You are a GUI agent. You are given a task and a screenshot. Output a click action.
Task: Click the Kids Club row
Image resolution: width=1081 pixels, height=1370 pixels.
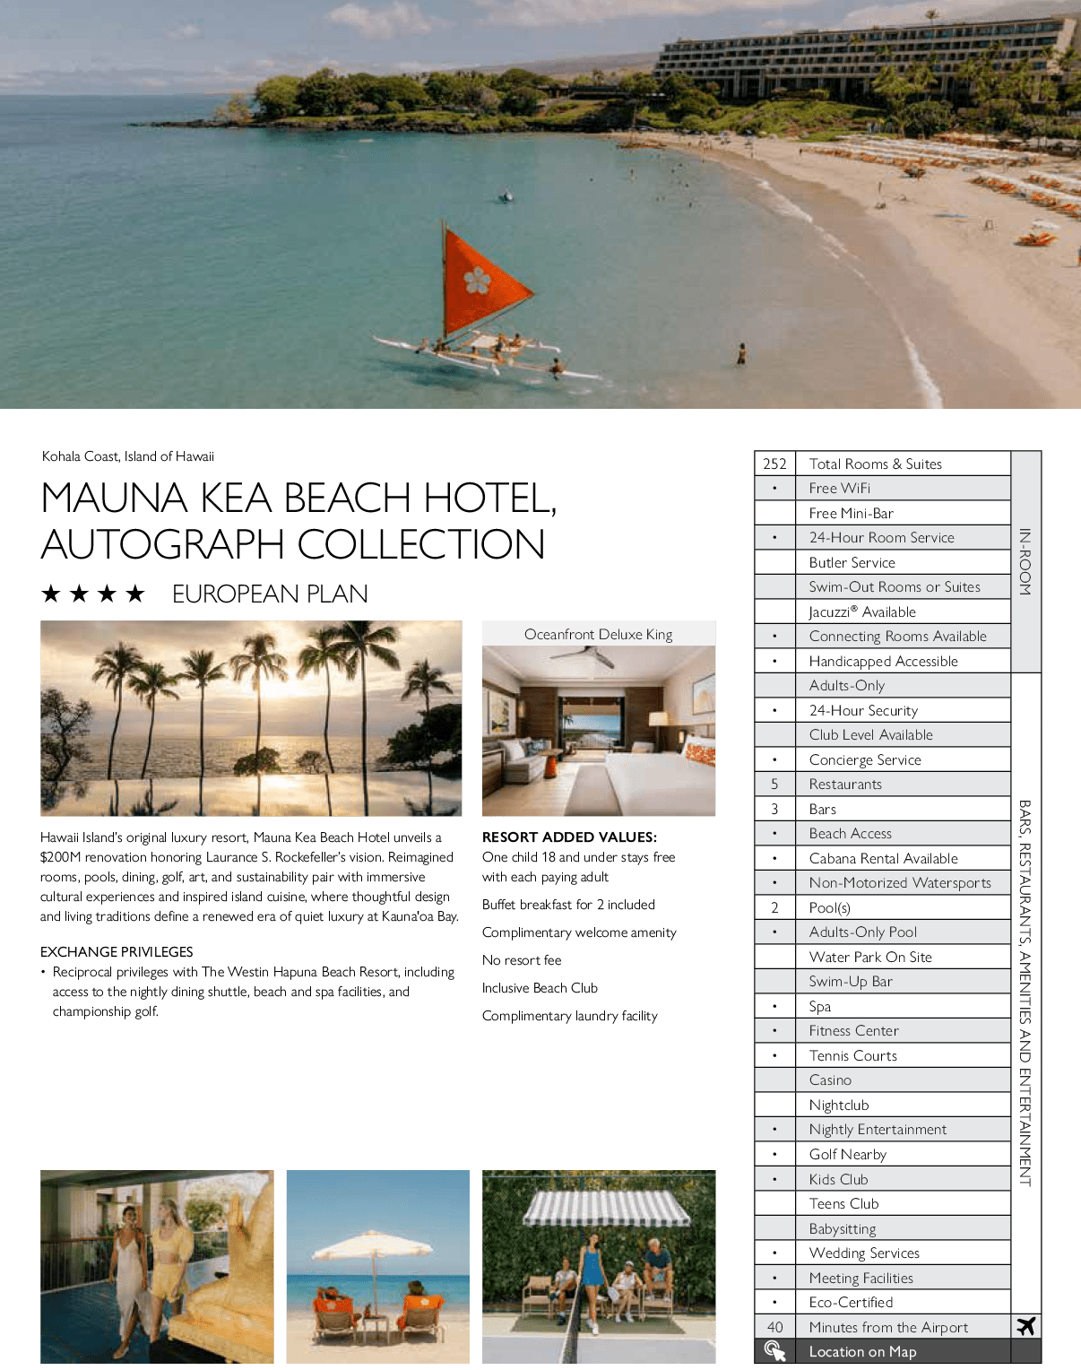click(883, 1179)
